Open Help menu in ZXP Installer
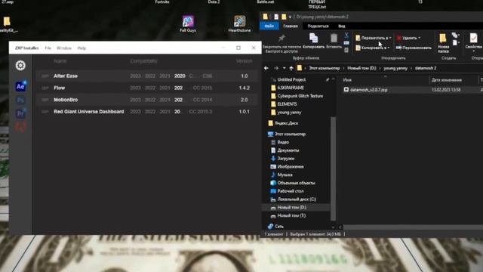Screen dimensions: 483x272 point(82,48)
